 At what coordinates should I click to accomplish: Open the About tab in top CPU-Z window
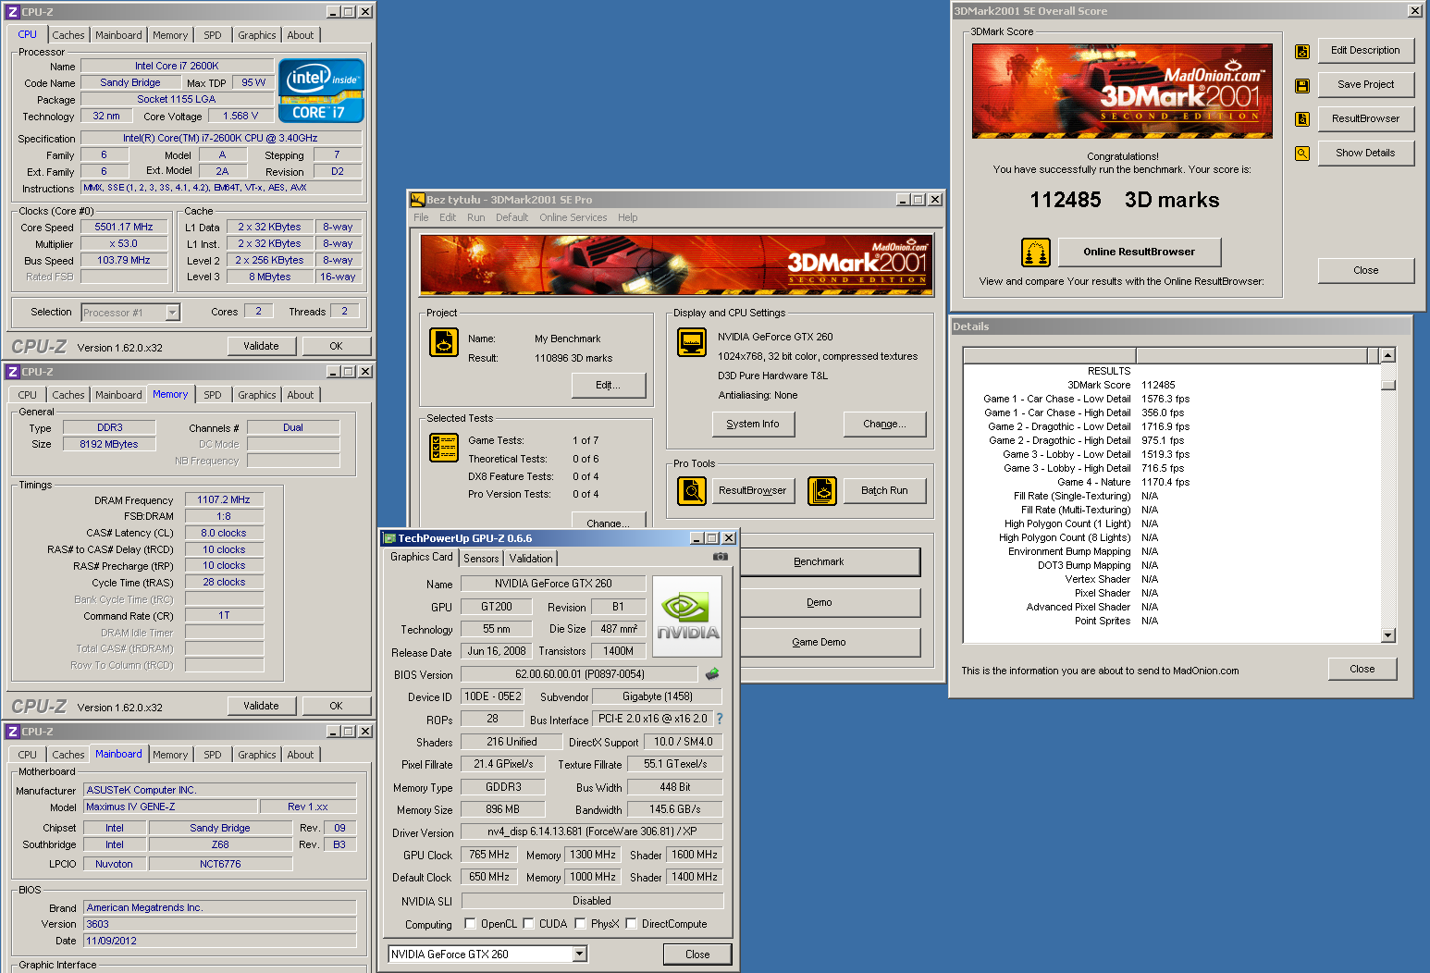point(301,35)
